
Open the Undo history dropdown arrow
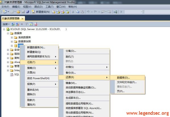click(x=92, y=12)
